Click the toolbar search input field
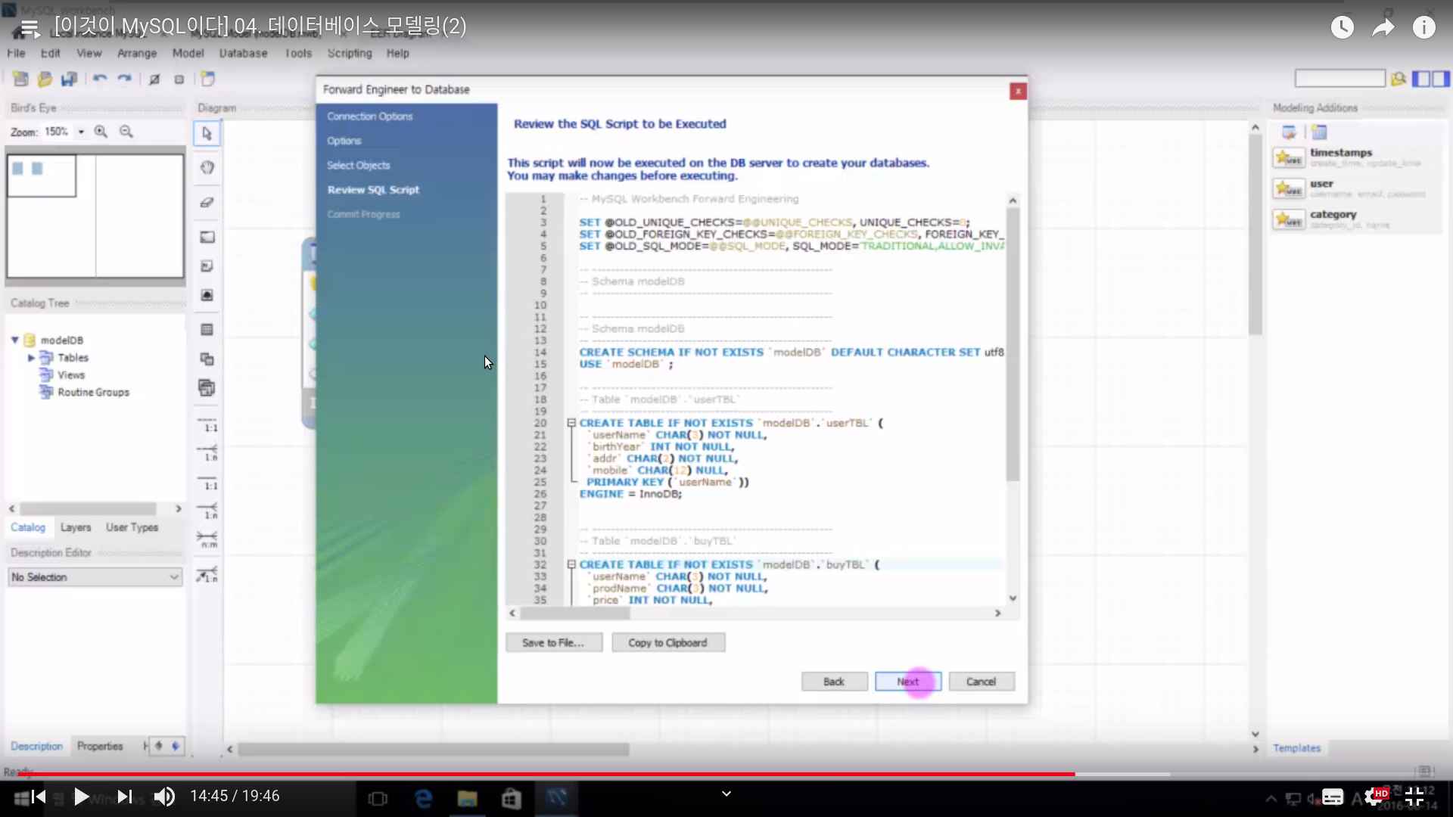The height and width of the screenshot is (817, 1453). click(1339, 79)
